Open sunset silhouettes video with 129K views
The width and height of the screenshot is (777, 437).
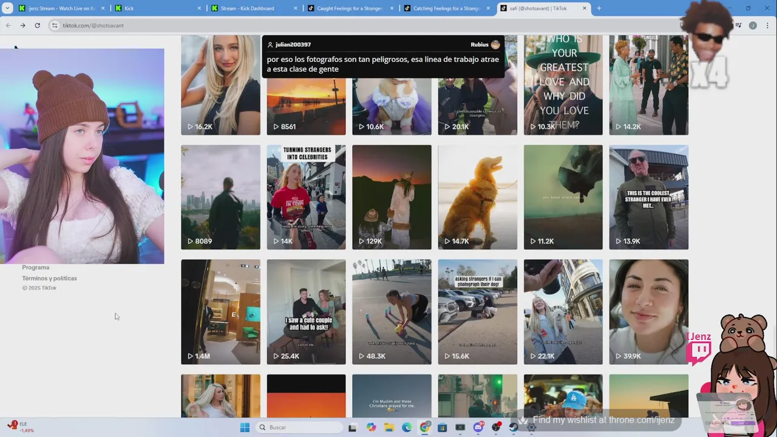coord(392,197)
